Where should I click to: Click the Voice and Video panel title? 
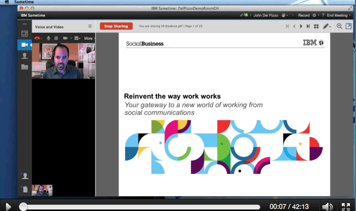pos(49,27)
